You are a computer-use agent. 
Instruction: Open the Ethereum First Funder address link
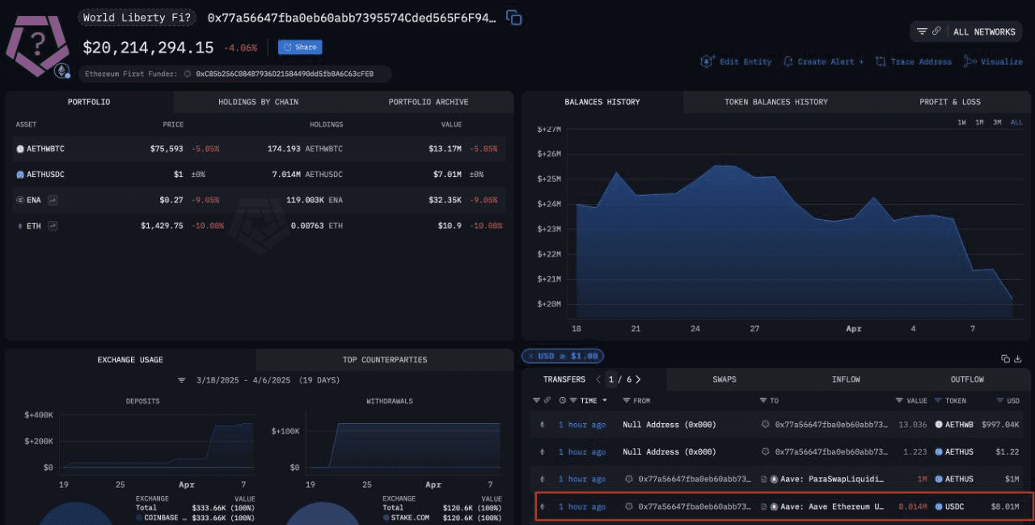pos(285,74)
